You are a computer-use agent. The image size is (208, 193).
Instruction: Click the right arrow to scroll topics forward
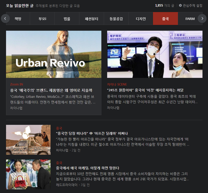(202, 19)
